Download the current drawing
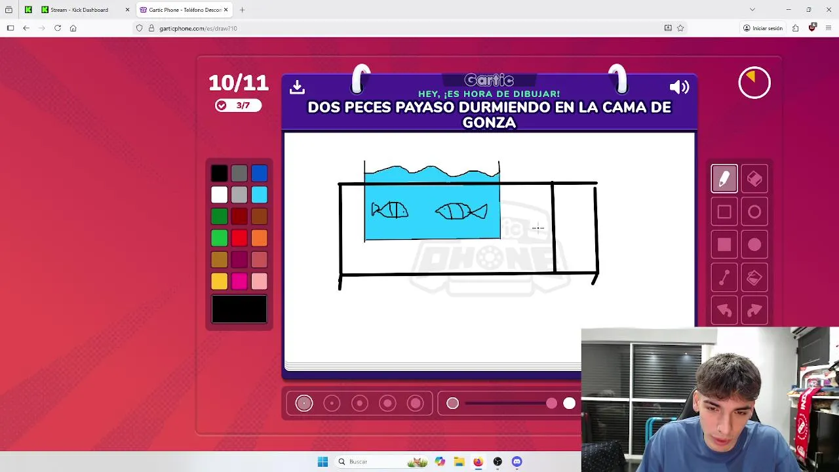 pos(297,87)
